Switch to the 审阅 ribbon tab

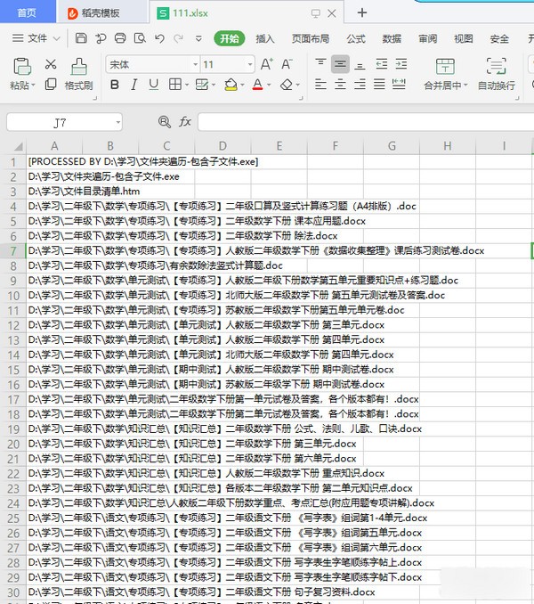coord(427,38)
